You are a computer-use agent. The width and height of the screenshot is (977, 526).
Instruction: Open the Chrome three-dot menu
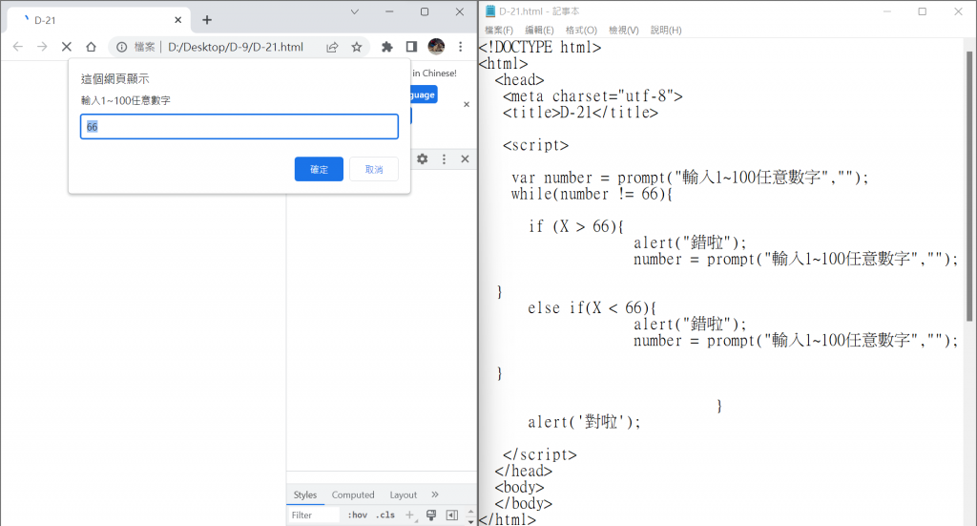click(461, 47)
